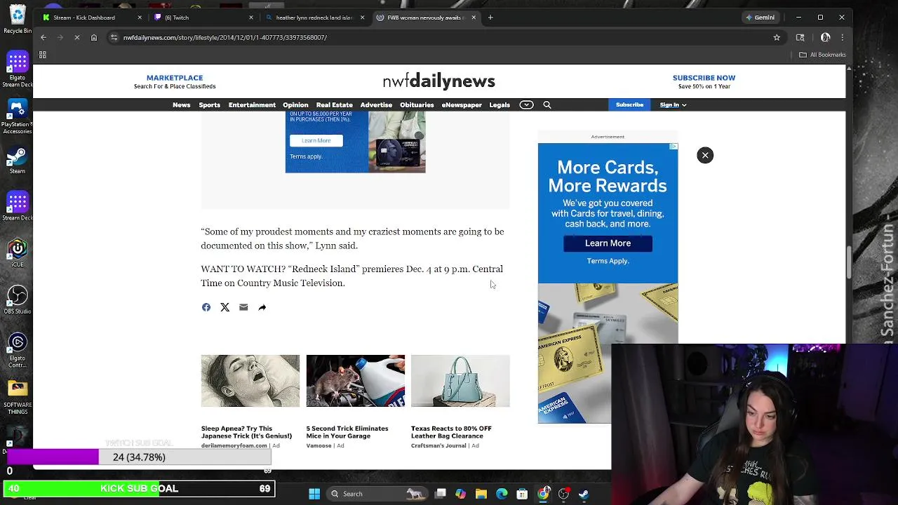Image resolution: width=898 pixels, height=505 pixels.
Task: Open Entertainment section
Action: pos(252,105)
